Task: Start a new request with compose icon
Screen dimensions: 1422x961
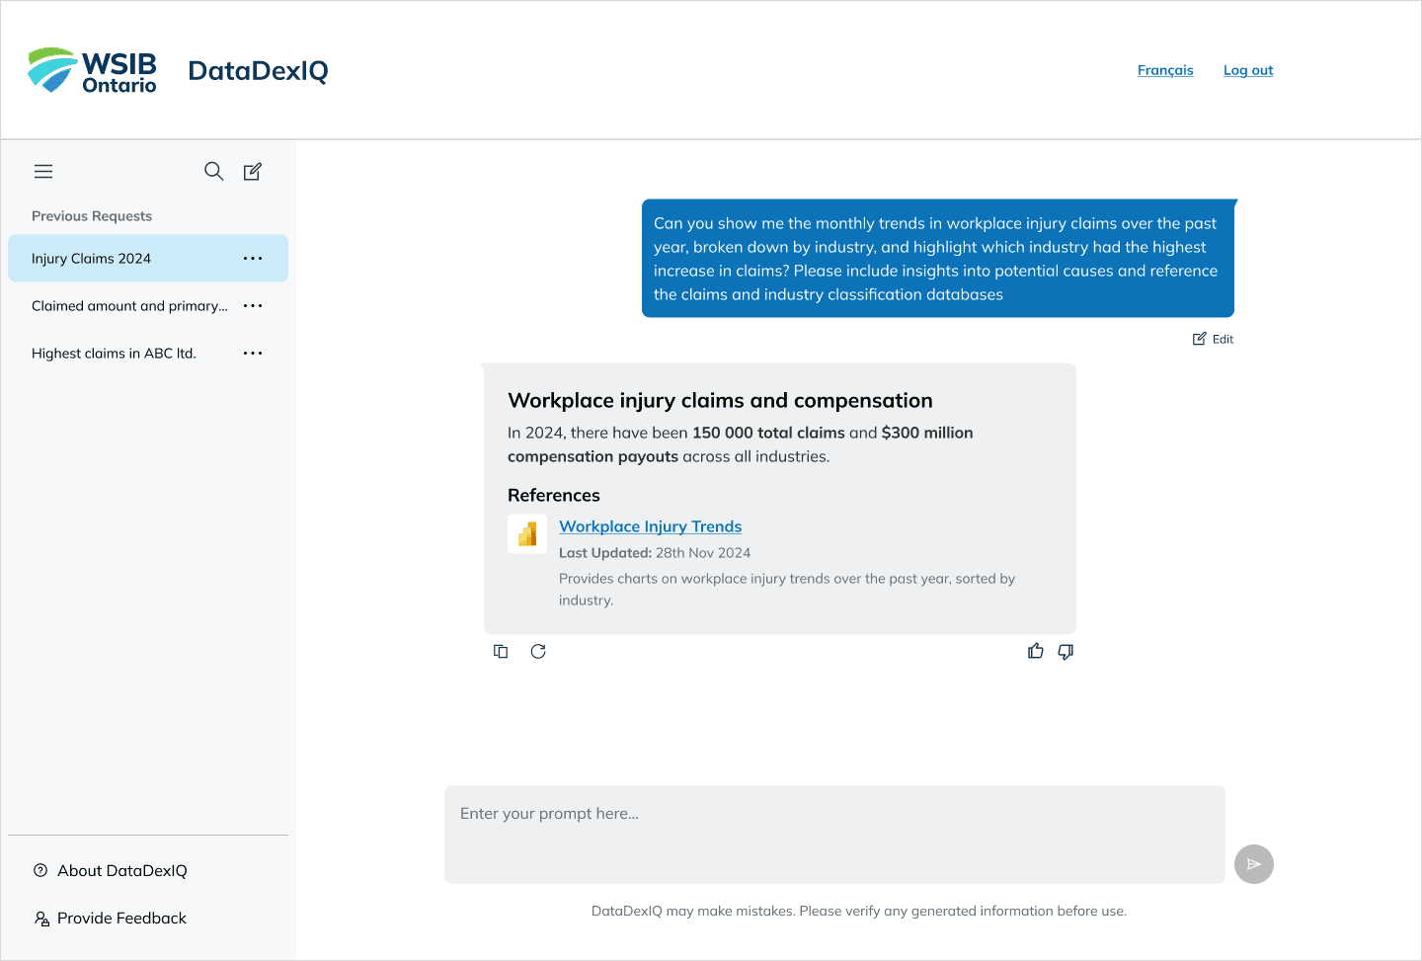Action: tap(253, 172)
